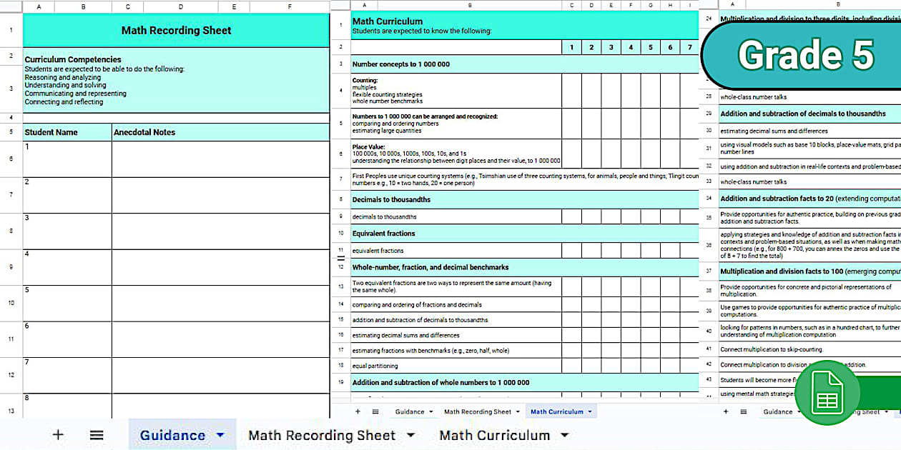Click the green Google Sheets logo

pyautogui.click(x=827, y=392)
